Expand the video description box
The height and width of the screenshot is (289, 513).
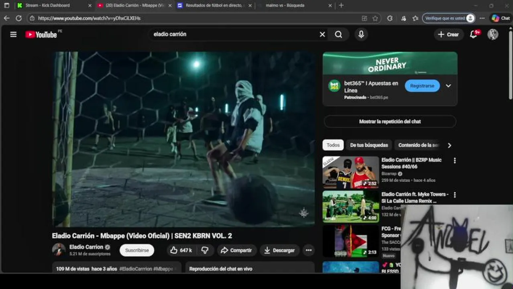tap(116, 268)
